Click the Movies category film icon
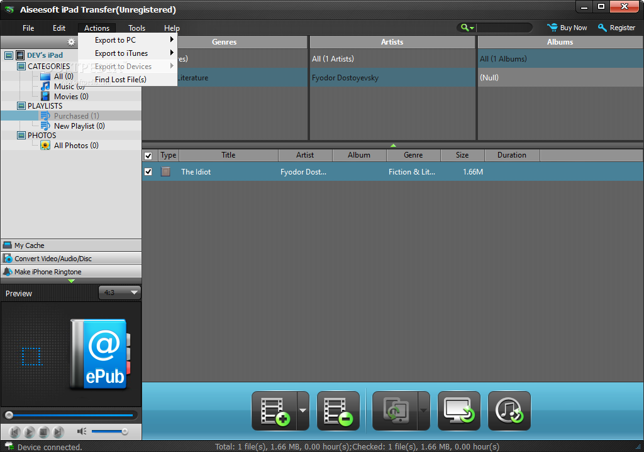This screenshot has height=452, width=644. coord(45,97)
